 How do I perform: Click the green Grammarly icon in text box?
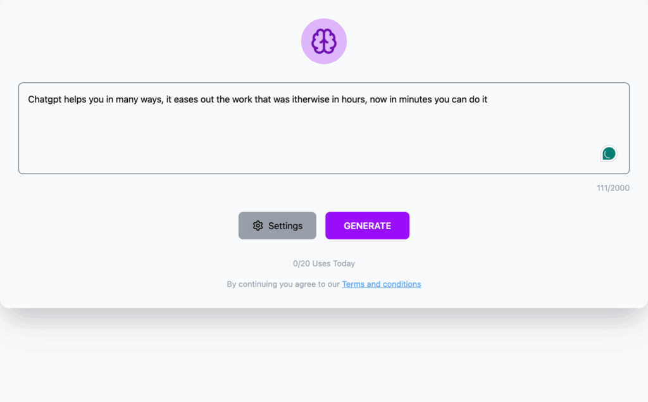coord(609,154)
